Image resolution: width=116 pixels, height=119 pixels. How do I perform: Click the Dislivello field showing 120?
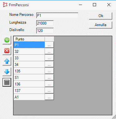point(45,31)
